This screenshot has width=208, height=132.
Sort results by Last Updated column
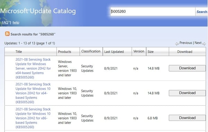(114, 51)
